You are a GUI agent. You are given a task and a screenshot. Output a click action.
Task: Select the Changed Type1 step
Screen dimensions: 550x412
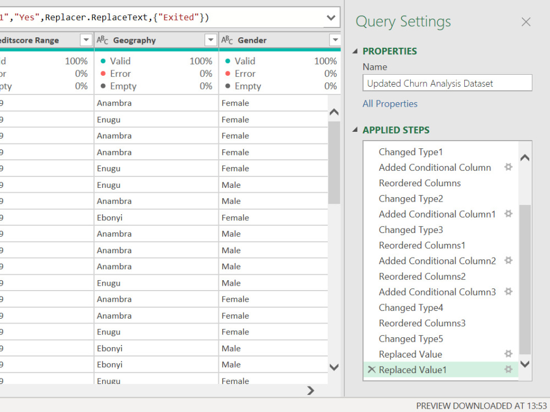(441, 152)
